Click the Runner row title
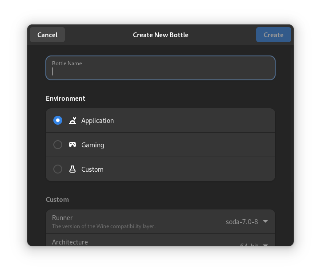The image size is (321, 276). click(x=62, y=218)
